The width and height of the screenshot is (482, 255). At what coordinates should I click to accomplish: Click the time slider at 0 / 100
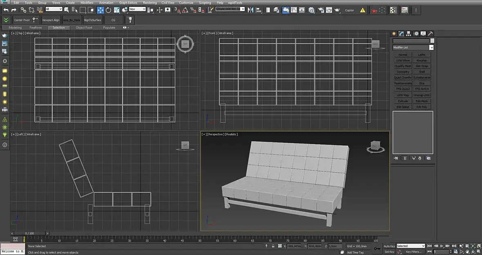[29, 233]
